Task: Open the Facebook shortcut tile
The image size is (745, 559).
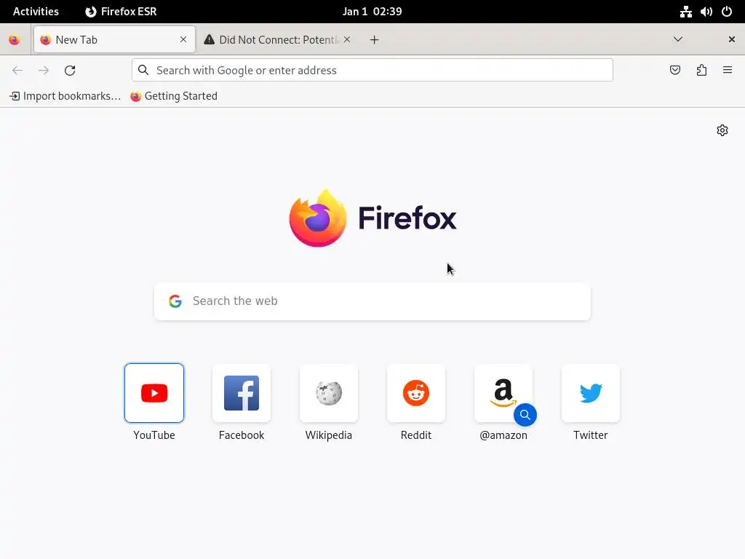Action: 242,393
